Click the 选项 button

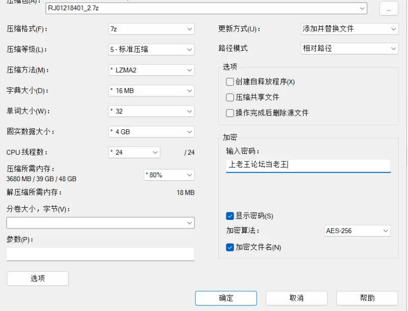pos(38,278)
